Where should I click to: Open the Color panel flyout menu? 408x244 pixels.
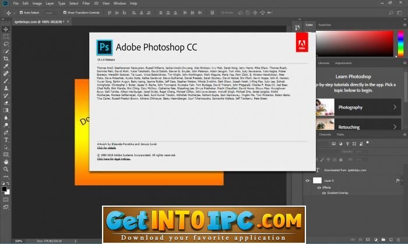(405, 25)
